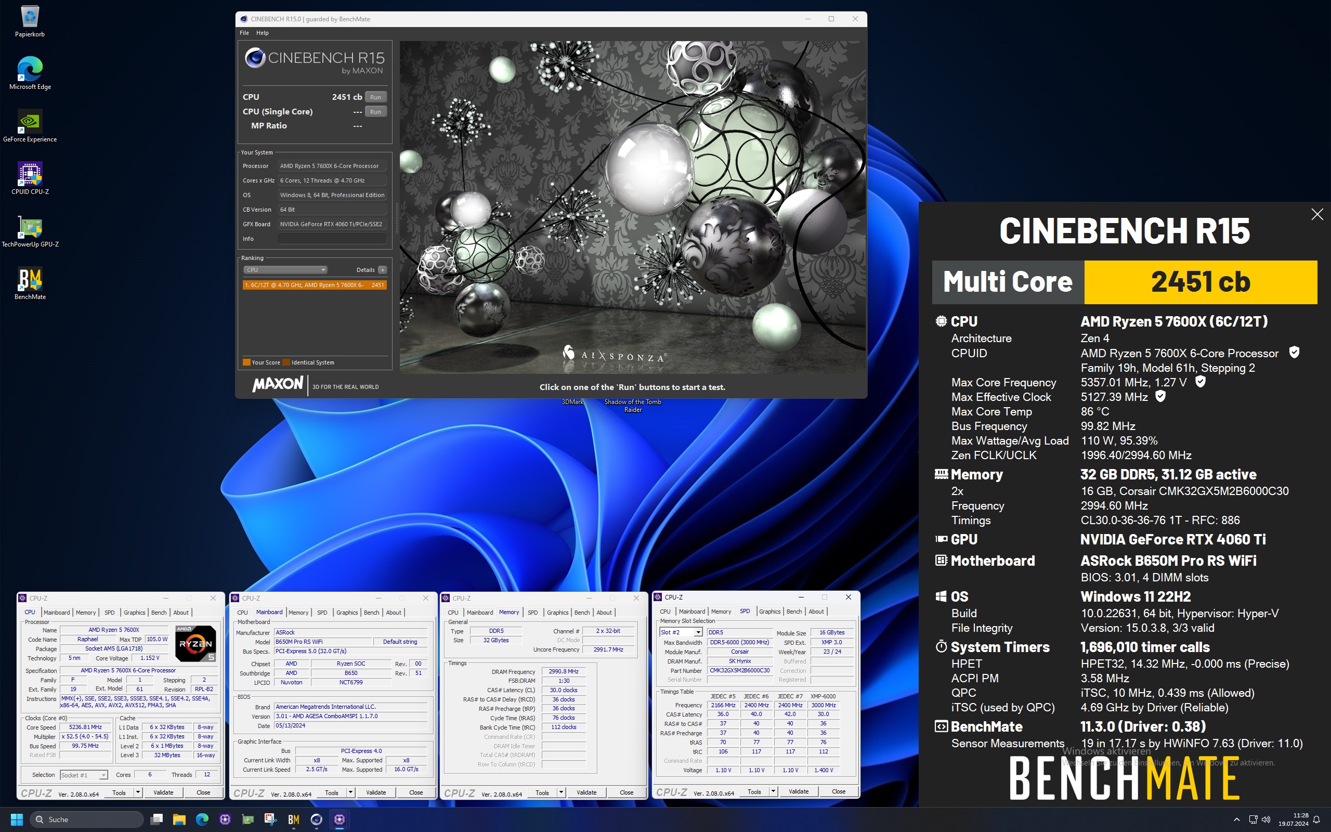Screen dimensions: 1331x832
Task: Select the 6C/12T ranking entry scoring 2451
Action: [x=315, y=285]
